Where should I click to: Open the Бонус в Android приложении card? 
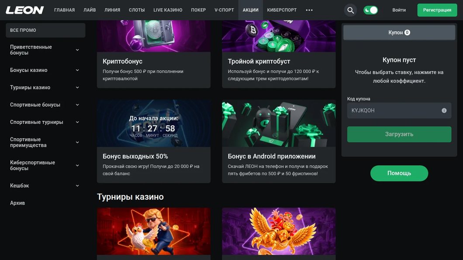(x=279, y=141)
